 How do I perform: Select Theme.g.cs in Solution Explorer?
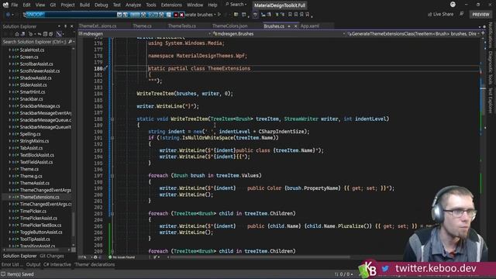(31, 176)
